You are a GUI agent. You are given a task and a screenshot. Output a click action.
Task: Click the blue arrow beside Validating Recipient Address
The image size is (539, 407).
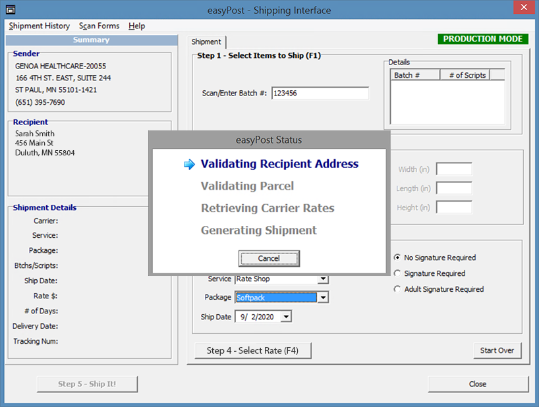(190, 165)
